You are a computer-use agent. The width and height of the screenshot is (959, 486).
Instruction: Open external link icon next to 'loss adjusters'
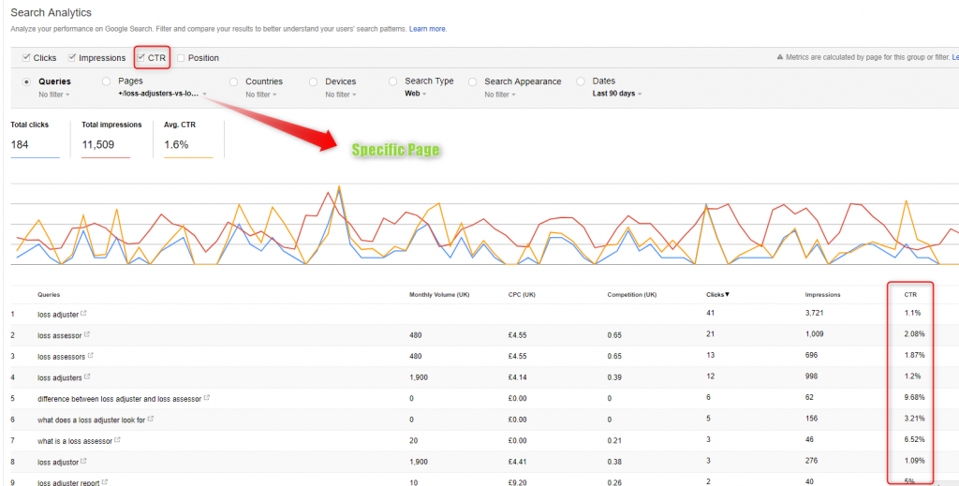(x=87, y=376)
